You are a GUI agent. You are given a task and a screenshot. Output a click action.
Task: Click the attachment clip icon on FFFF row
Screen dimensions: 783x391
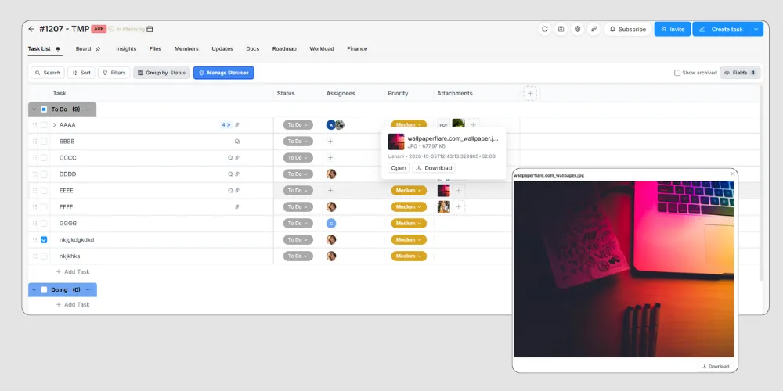[x=237, y=207]
